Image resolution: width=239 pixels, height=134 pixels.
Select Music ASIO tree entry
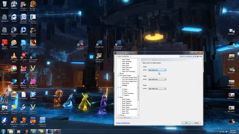pyautogui.click(x=125, y=113)
